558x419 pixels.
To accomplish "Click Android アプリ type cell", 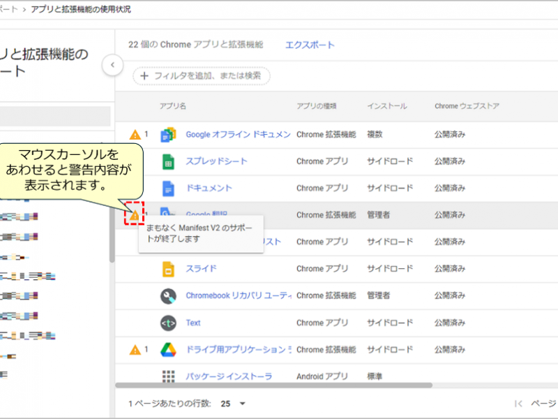I will coord(322,376).
